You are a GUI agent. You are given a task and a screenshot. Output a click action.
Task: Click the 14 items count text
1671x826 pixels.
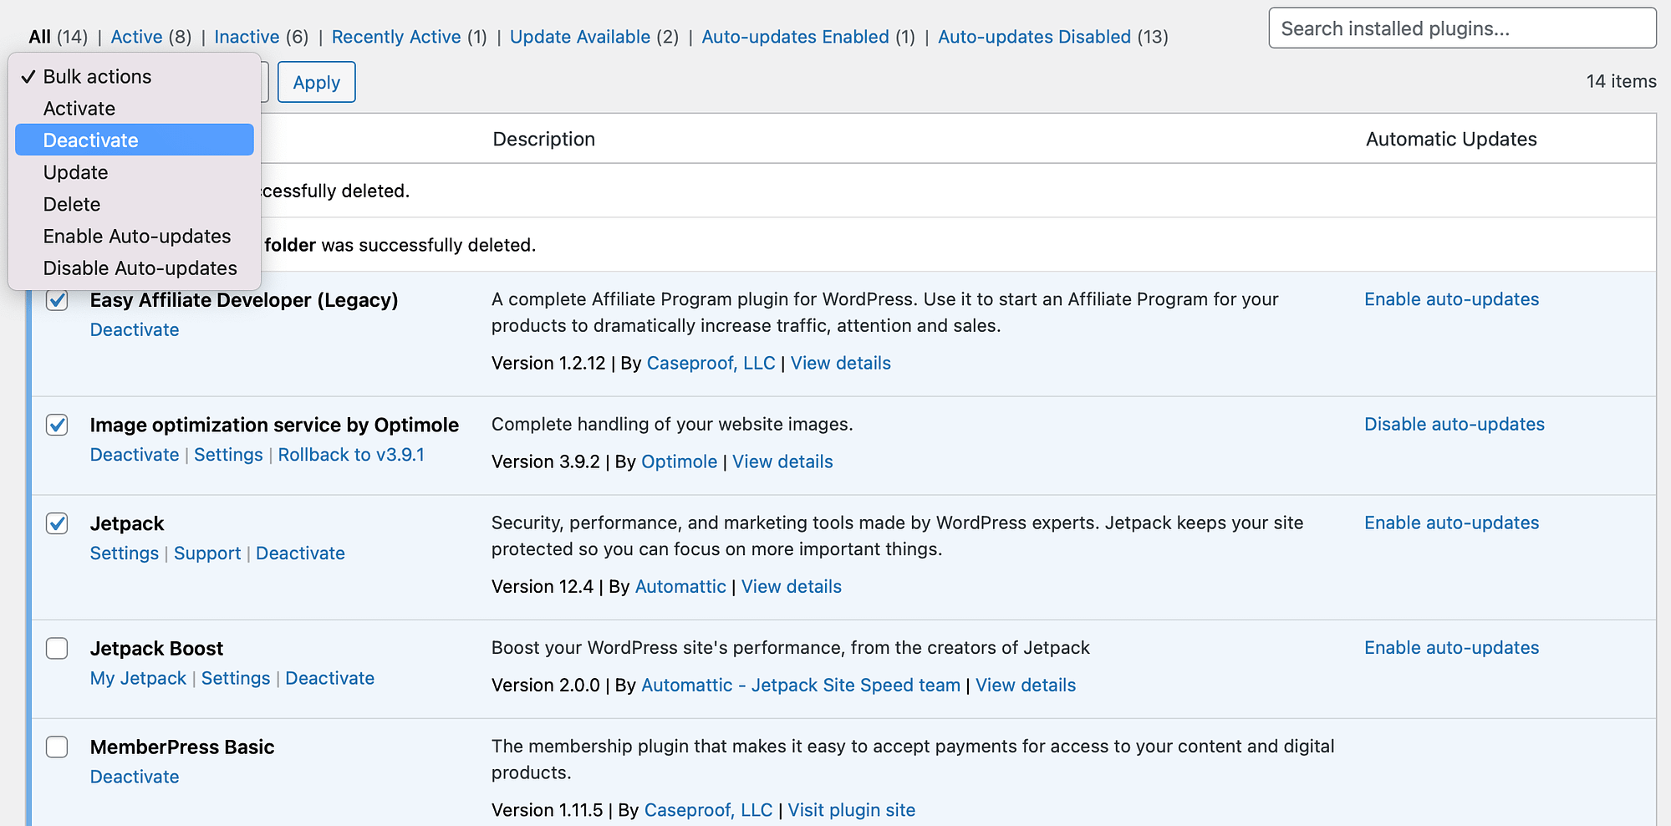(1621, 81)
